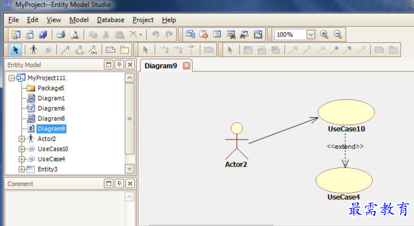The width and height of the screenshot is (414, 226).
Task: Click the binoculars icon with a pencil
Action: pos(244,34)
